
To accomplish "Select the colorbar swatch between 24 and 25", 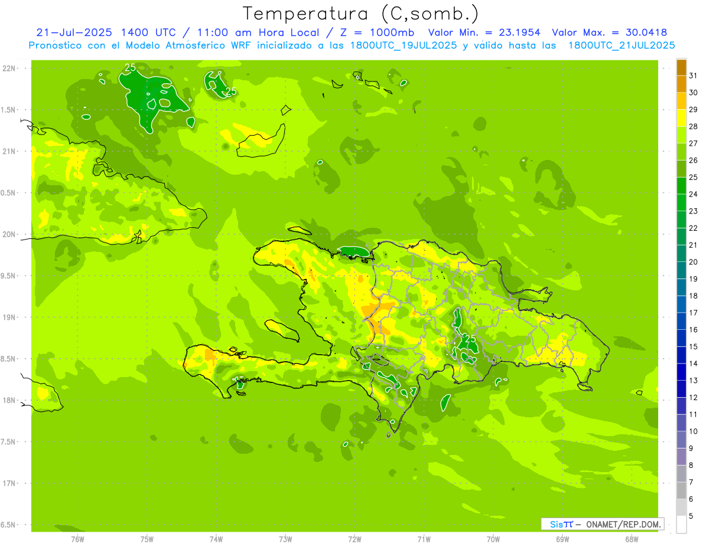I will pyautogui.click(x=681, y=186).
